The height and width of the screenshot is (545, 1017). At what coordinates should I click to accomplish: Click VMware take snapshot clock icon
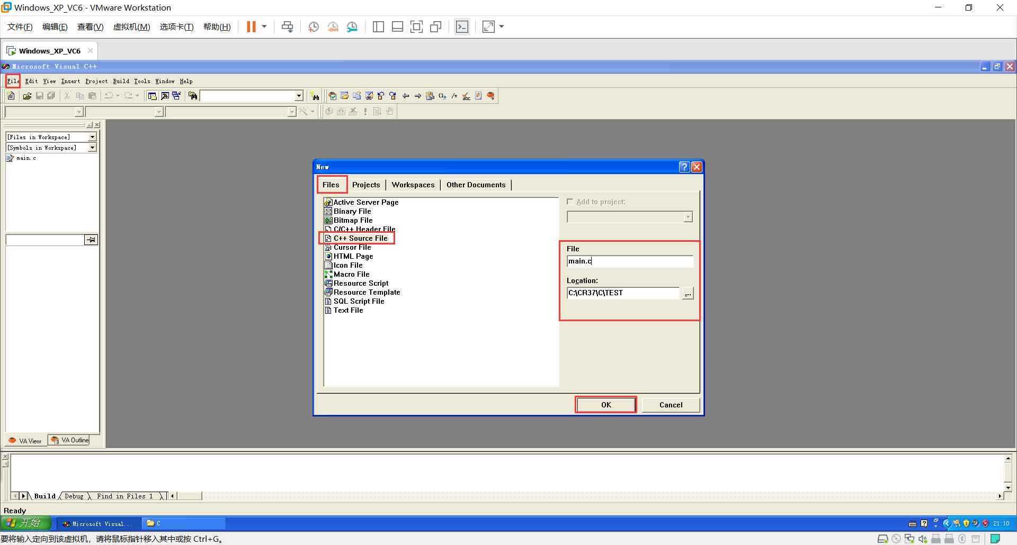[314, 26]
